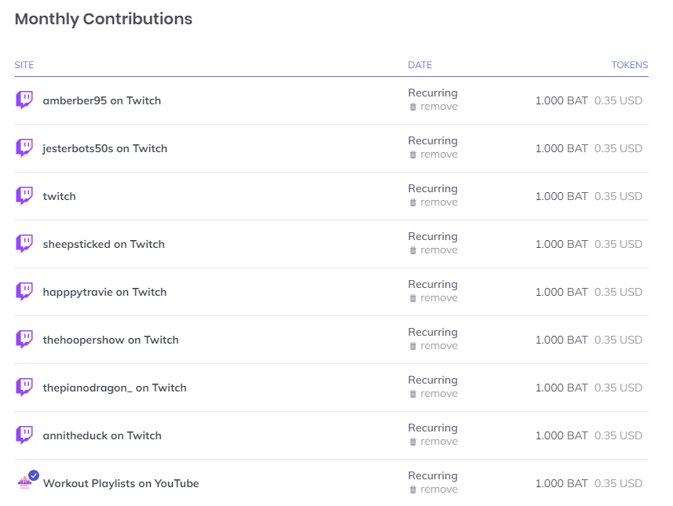Remove the plain twitch recurring contribution
Screen dimensions: 673x506
coord(433,202)
